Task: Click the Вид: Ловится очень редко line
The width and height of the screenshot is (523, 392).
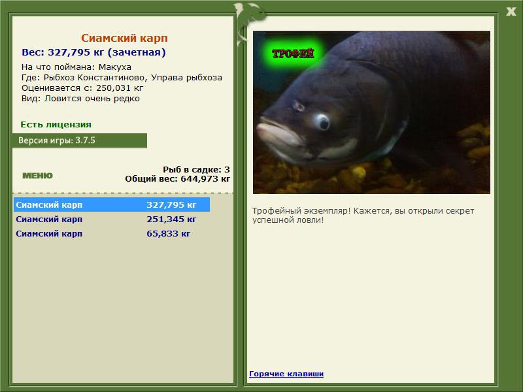Action: [x=80, y=99]
